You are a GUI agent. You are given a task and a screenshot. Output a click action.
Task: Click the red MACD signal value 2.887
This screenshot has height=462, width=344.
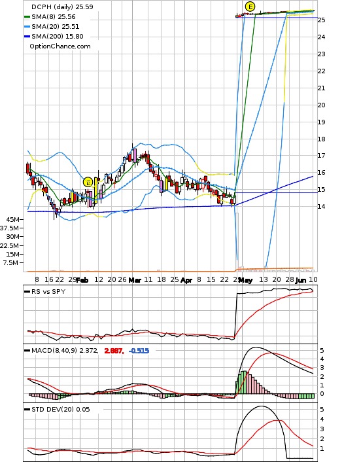pyautogui.click(x=114, y=351)
